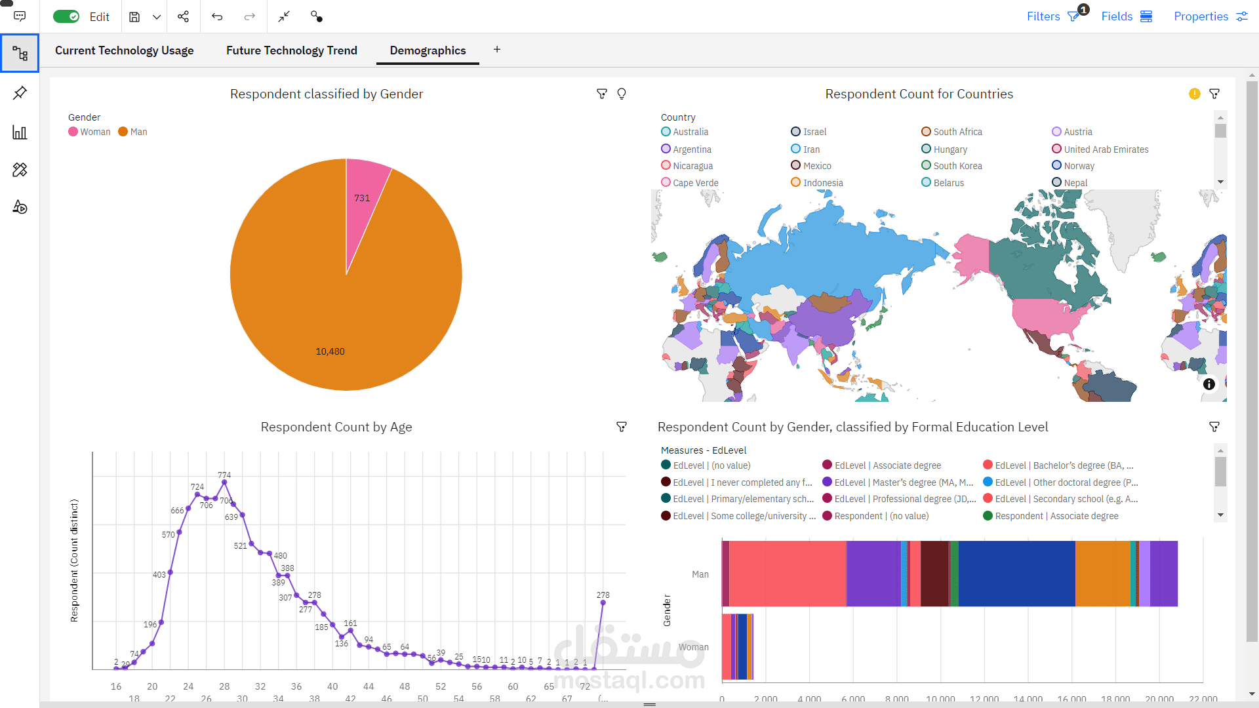1259x708 pixels.
Task: Click the dark blue Man bar segment
Action: pyautogui.click(x=1016, y=574)
